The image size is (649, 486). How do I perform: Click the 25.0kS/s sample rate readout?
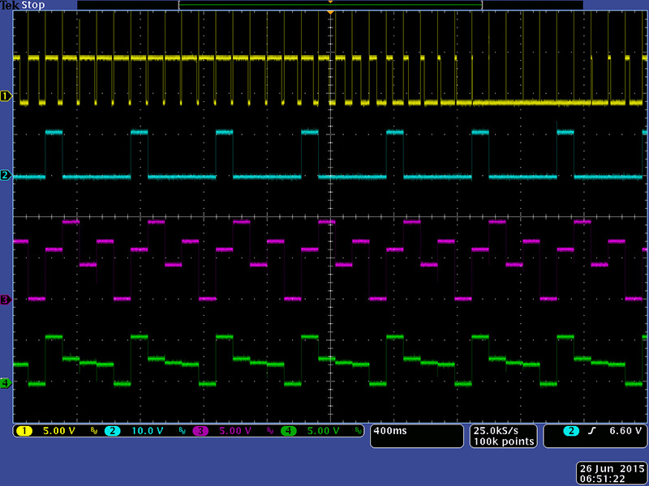pos(502,430)
